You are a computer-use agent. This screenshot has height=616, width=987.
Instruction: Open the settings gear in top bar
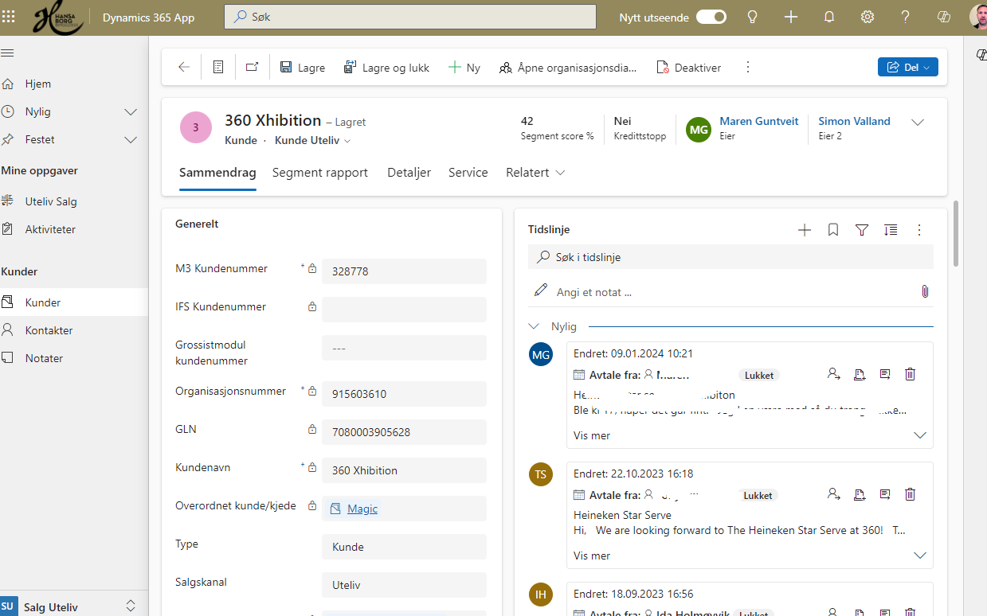coord(867,17)
